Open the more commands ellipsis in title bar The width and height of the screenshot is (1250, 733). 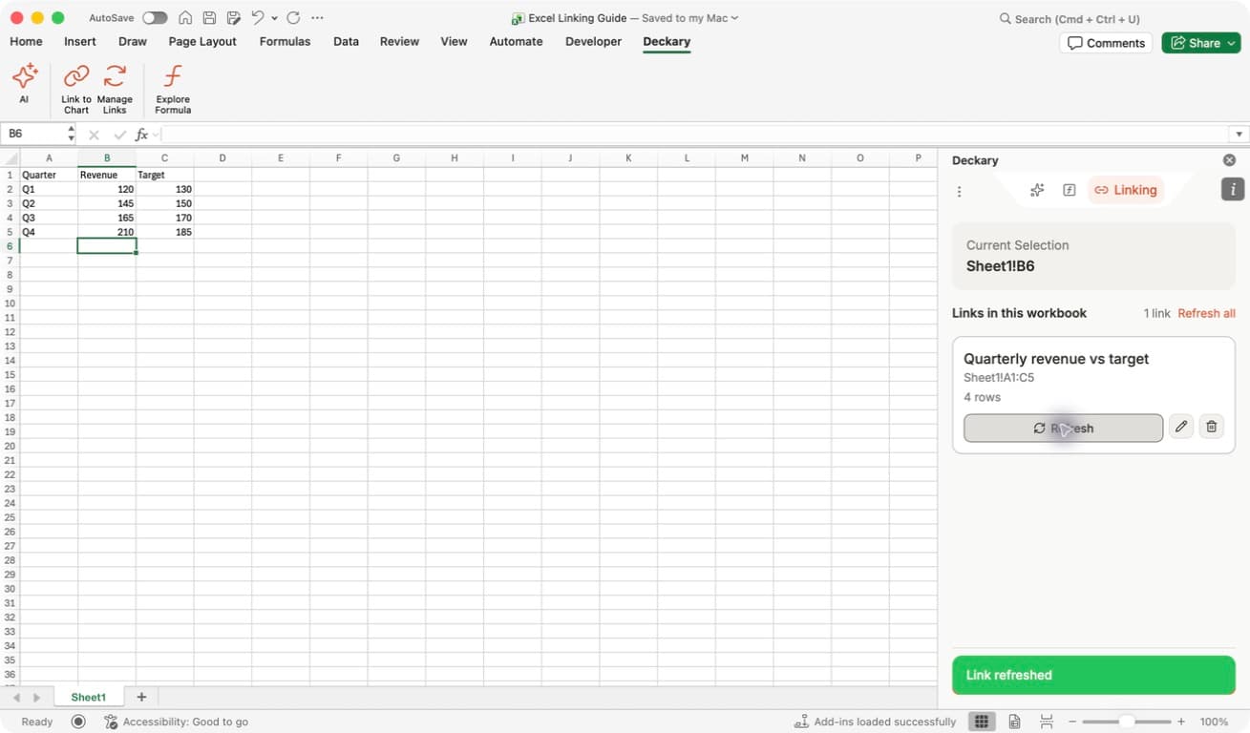(318, 18)
